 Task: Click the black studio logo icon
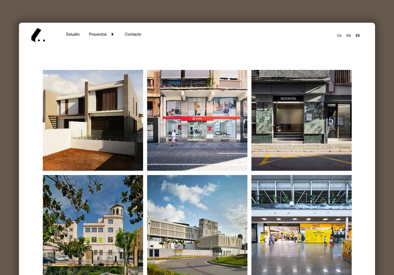tap(38, 35)
